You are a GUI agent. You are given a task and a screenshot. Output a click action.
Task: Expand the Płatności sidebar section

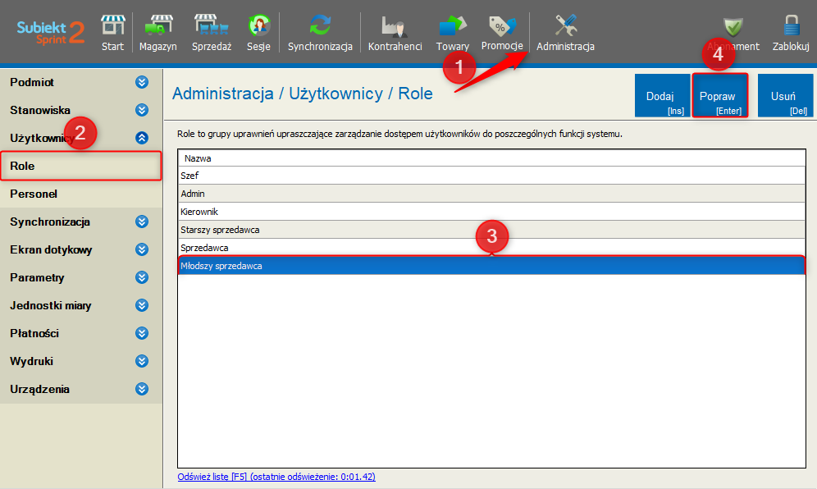point(142,333)
